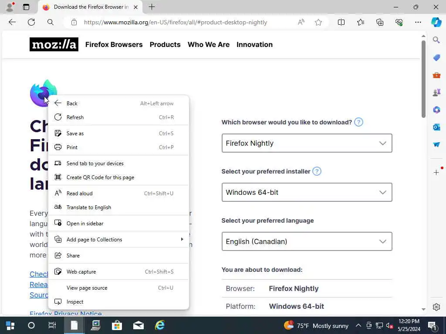446x334 pixels.
Task: Select Send tab to your devices
Action: pyautogui.click(x=118, y=164)
